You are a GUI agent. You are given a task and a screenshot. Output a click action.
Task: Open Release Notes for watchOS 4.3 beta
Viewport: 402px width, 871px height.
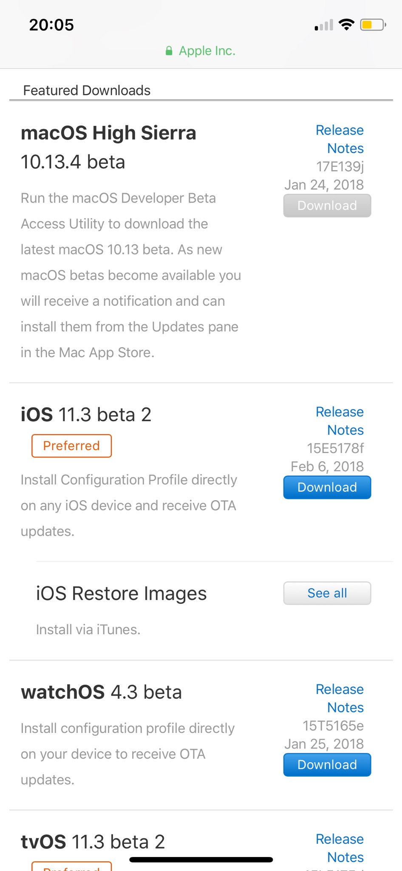tap(340, 698)
